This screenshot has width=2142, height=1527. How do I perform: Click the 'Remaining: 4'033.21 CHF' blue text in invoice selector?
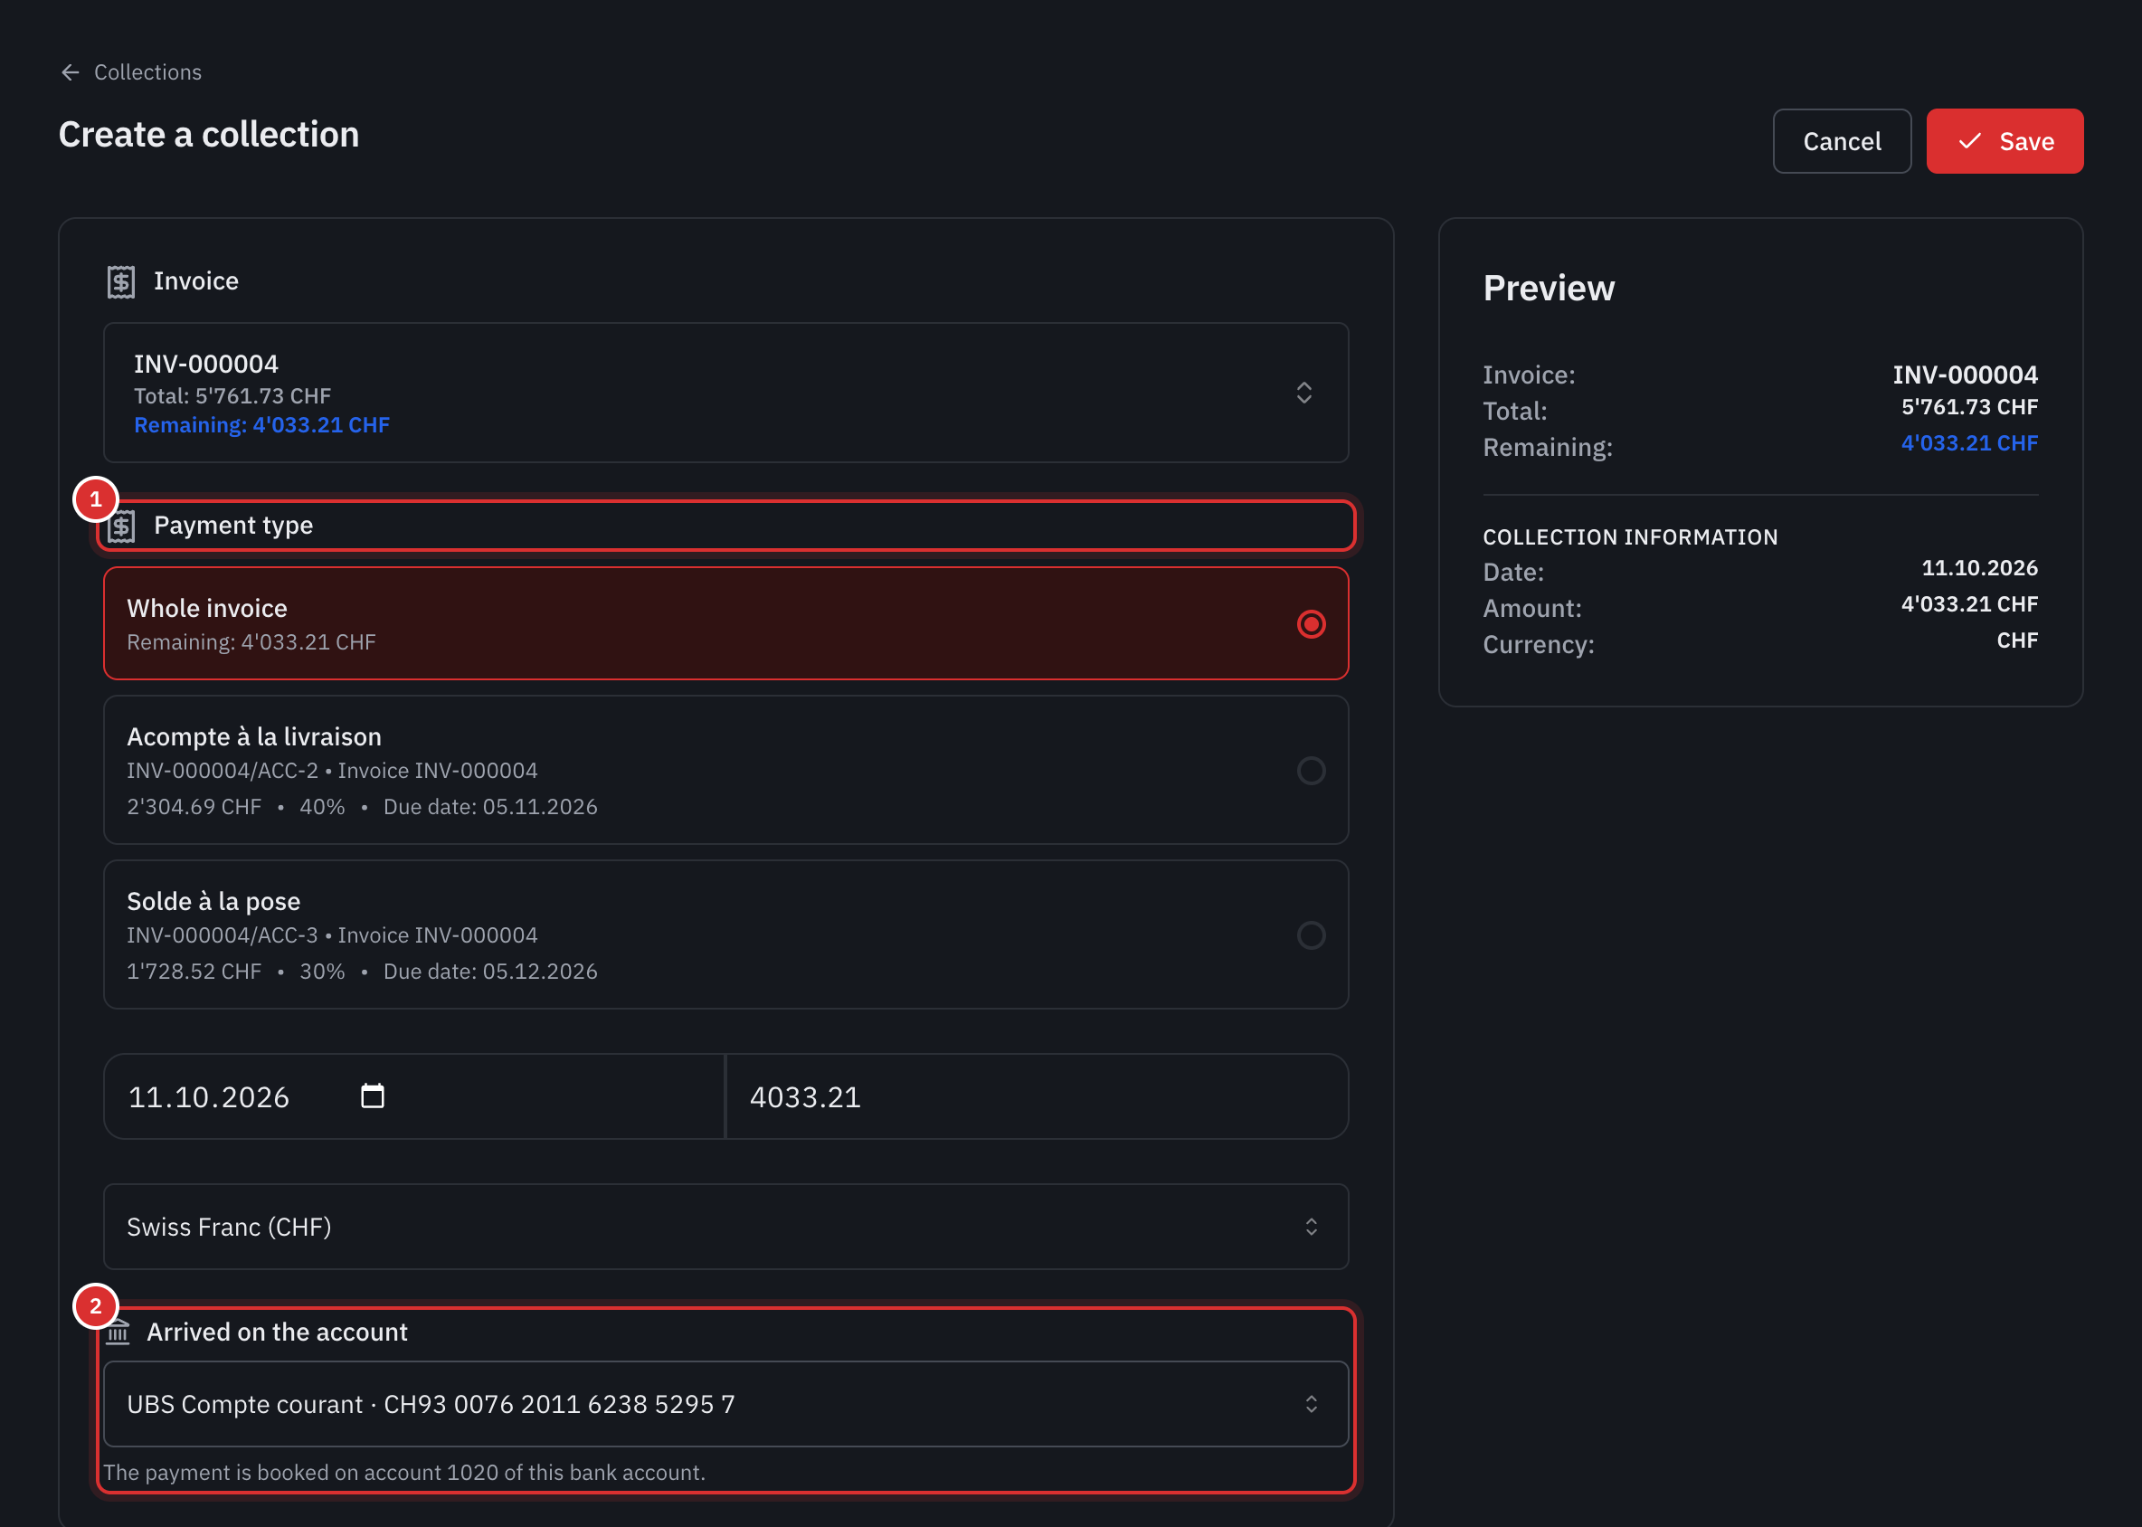pos(261,425)
